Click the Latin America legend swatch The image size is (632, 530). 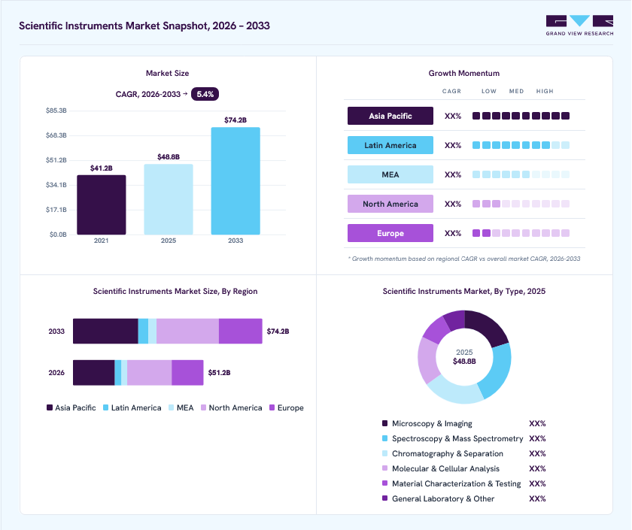[105, 407]
